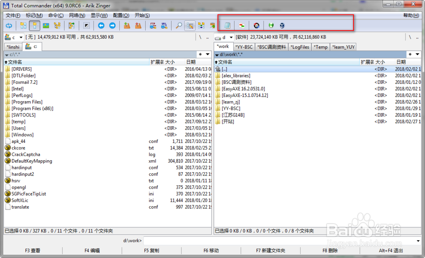Switch to brief file names view icon
This screenshot has height=258, width=425.
coord(23,26)
